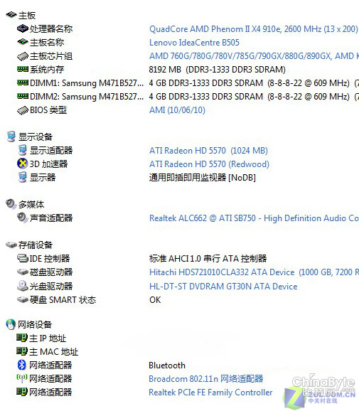Screen dimensions: 359x411
Task: Click the 存储设备 section drive icon
Action: coord(11,245)
